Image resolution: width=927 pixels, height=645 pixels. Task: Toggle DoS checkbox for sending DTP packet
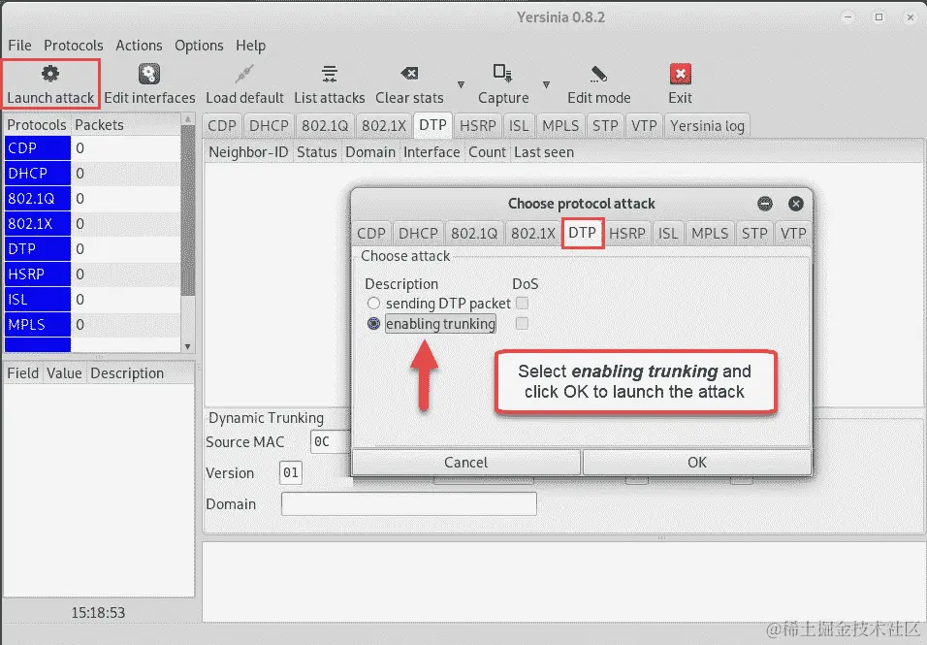point(522,304)
